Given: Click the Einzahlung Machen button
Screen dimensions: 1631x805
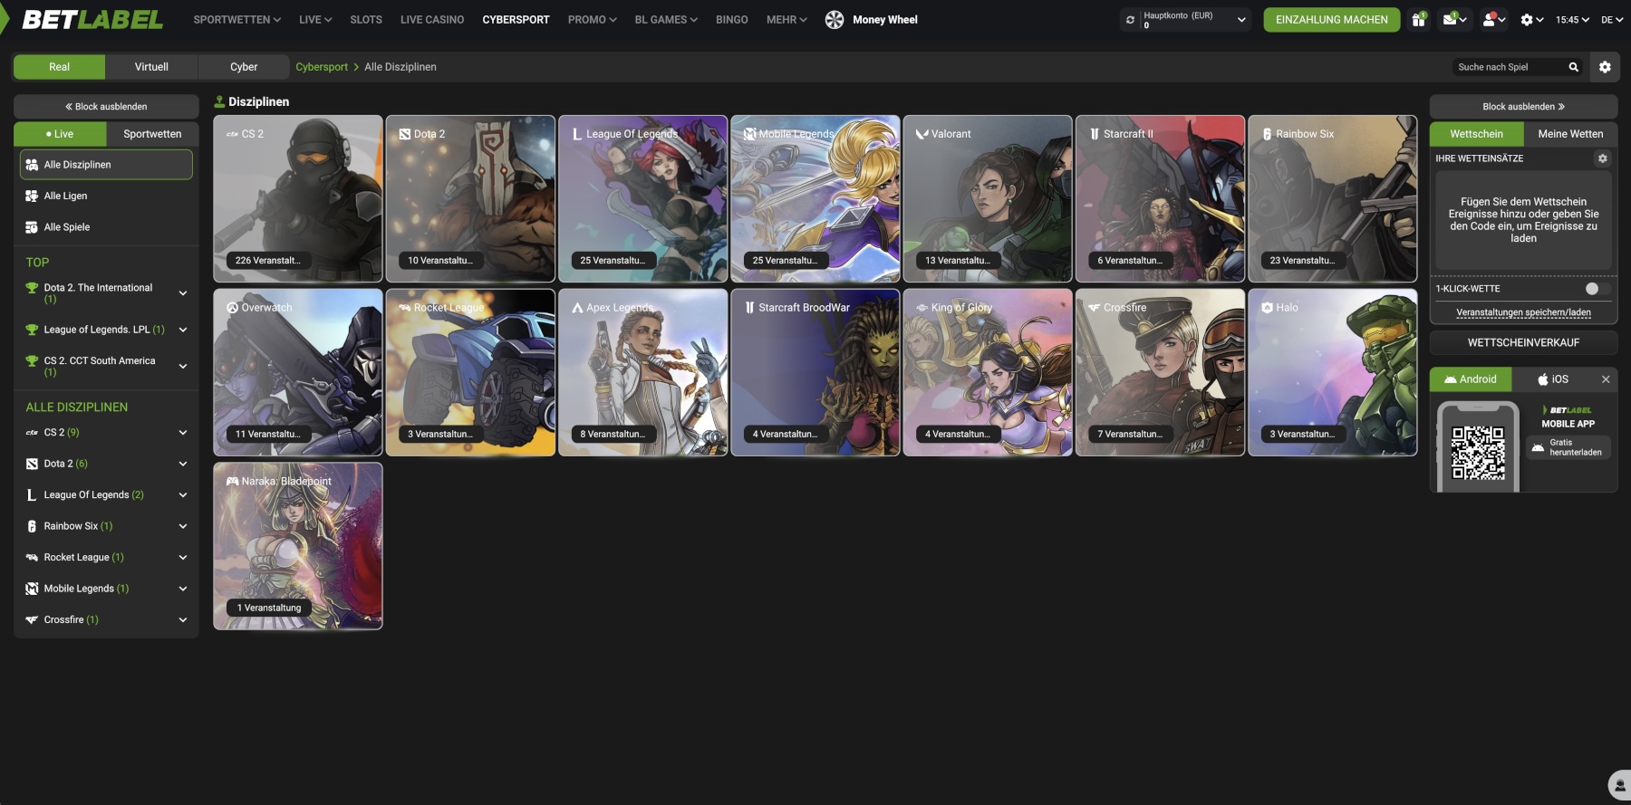Looking at the screenshot, I should pyautogui.click(x=1331, y=20).
